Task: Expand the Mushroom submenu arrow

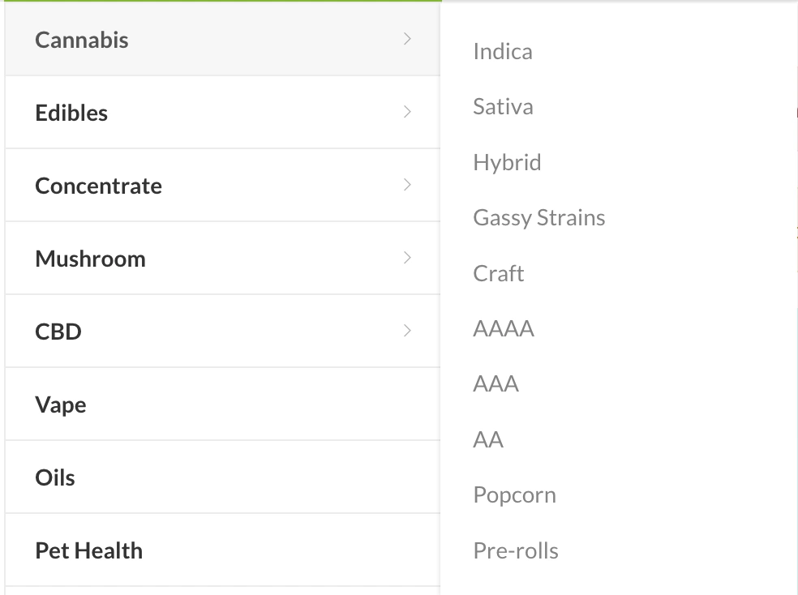Action: coord(407,258)
